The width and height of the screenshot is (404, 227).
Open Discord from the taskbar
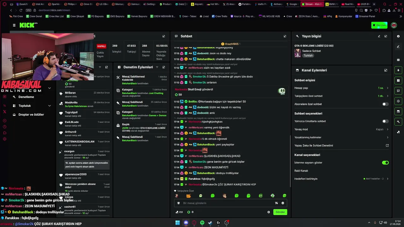[186, 223]
